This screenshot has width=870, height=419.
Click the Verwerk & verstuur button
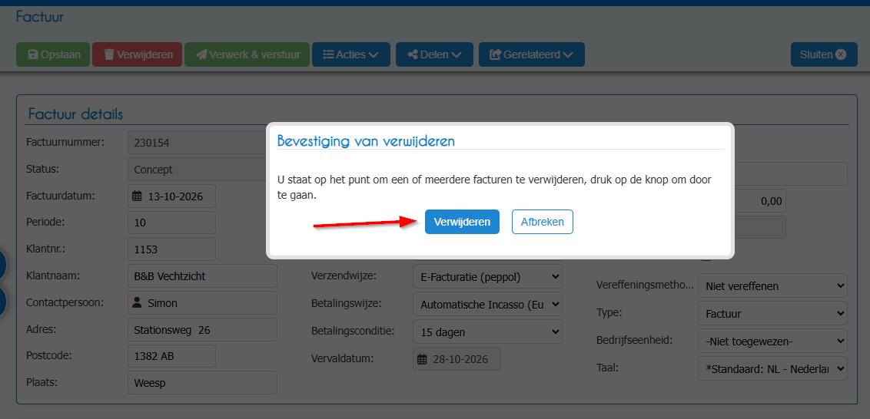(247, 54)
